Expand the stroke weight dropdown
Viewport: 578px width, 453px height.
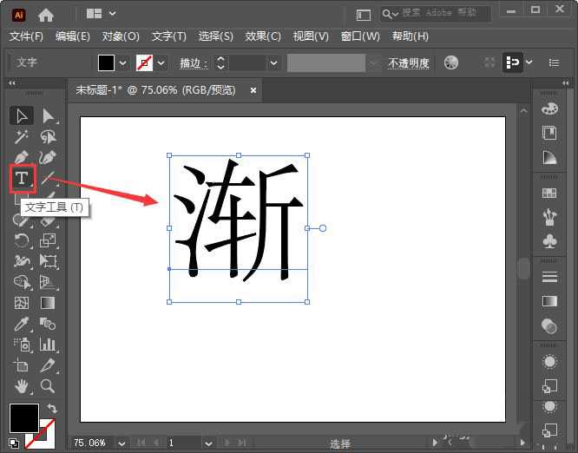coord(274,63)
